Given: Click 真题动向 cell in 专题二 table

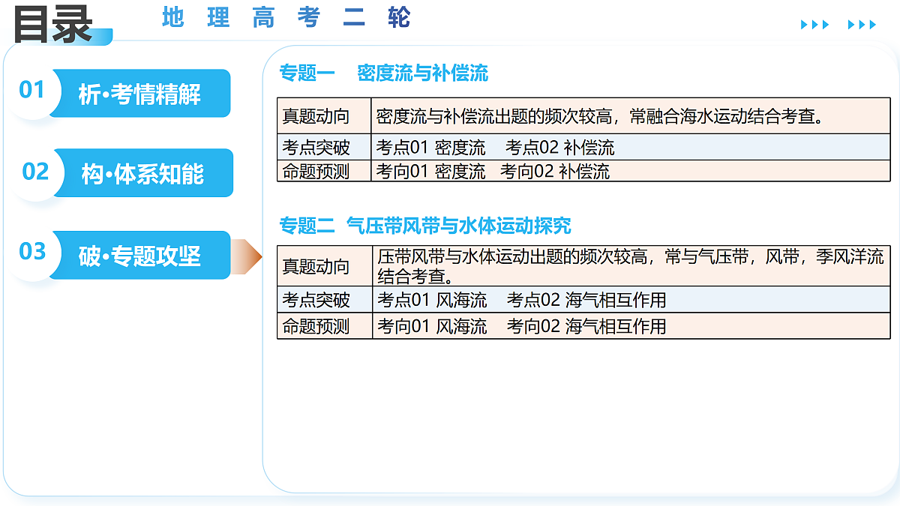Looking at the screenshot, I should [x=324, y=265].
